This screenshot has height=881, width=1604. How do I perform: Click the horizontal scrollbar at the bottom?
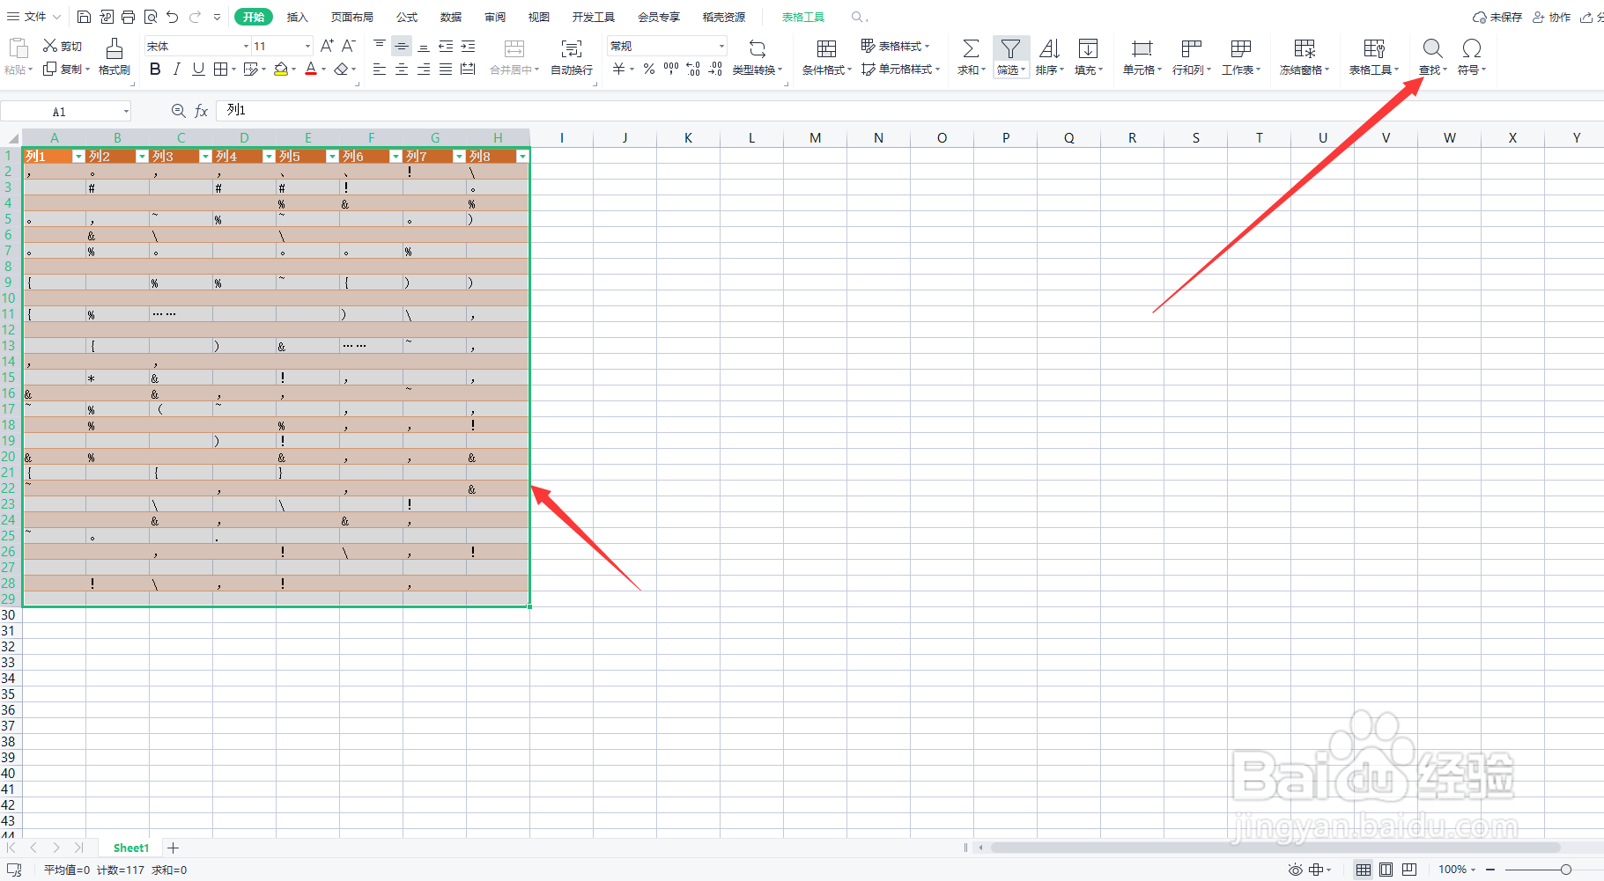click(x=1275, y=848)
